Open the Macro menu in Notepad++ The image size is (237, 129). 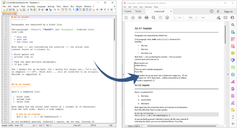66,6
